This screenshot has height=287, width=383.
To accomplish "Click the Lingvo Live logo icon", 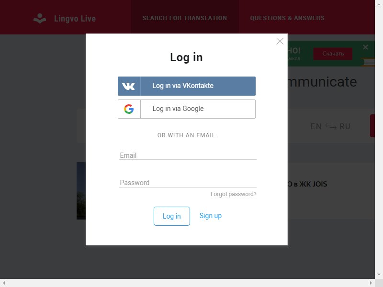I will coord(40,19).
